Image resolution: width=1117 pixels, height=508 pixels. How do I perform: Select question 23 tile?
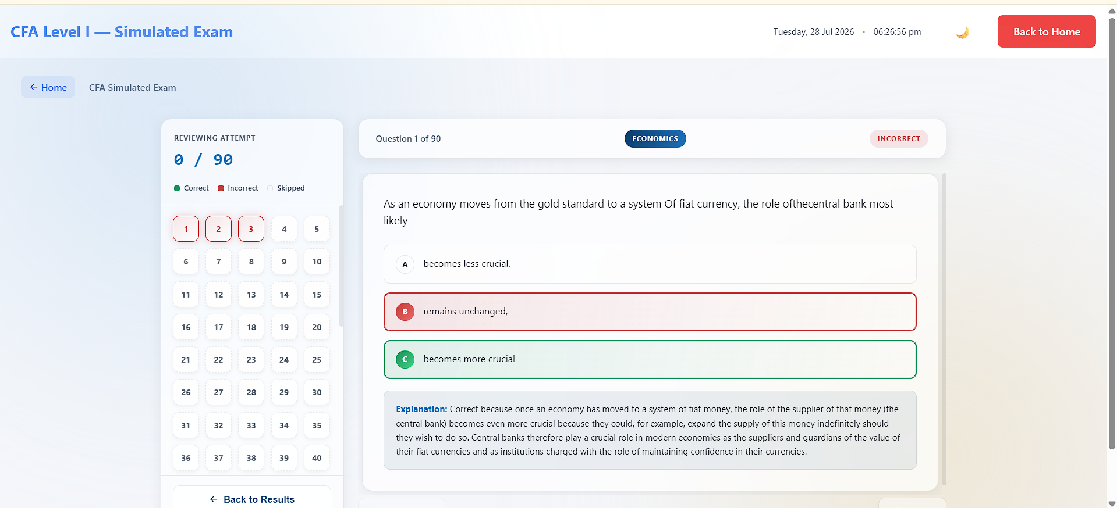pos(251,360)
